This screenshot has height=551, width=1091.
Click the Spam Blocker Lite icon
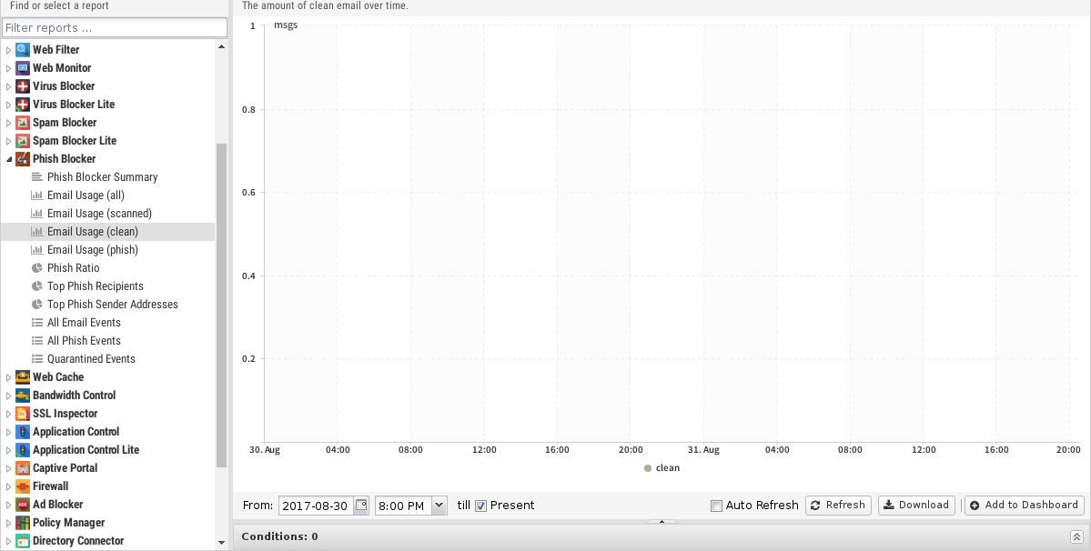point(22,140)
